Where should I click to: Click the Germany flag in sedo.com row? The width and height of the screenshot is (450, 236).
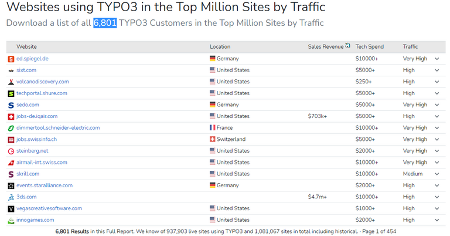pos(212,104)
